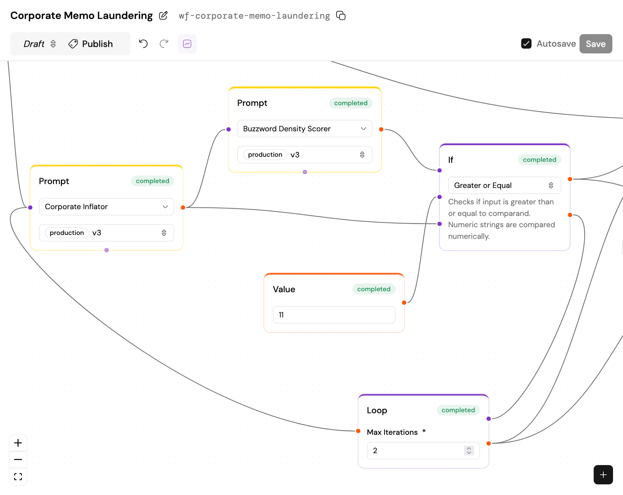Zoom in on the canvas
This screenshot has width=623, height=495.
18,443
